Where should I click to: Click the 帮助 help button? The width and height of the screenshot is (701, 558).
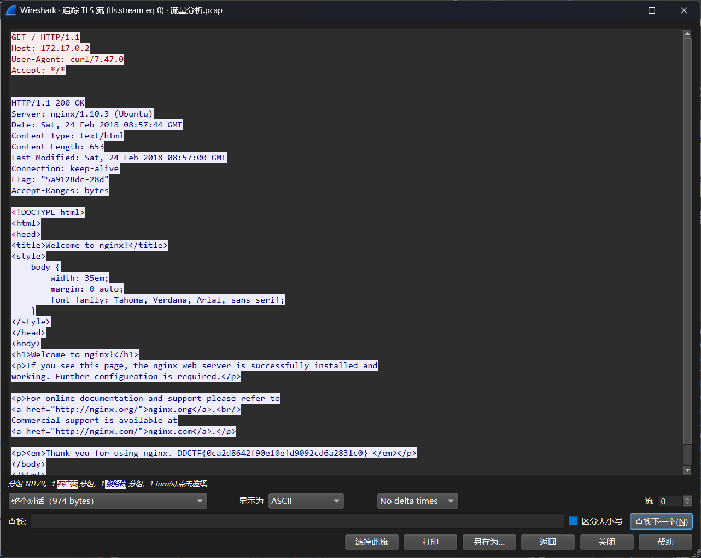665,542
